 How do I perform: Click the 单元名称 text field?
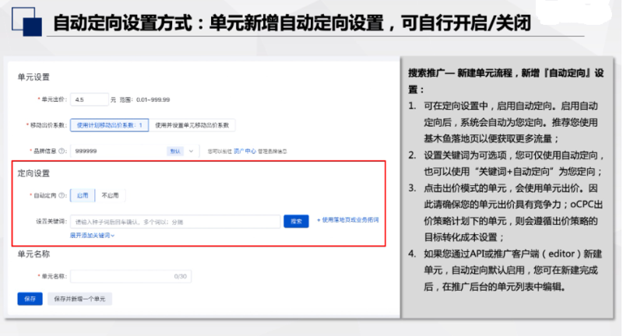click(x=131, y=276)
